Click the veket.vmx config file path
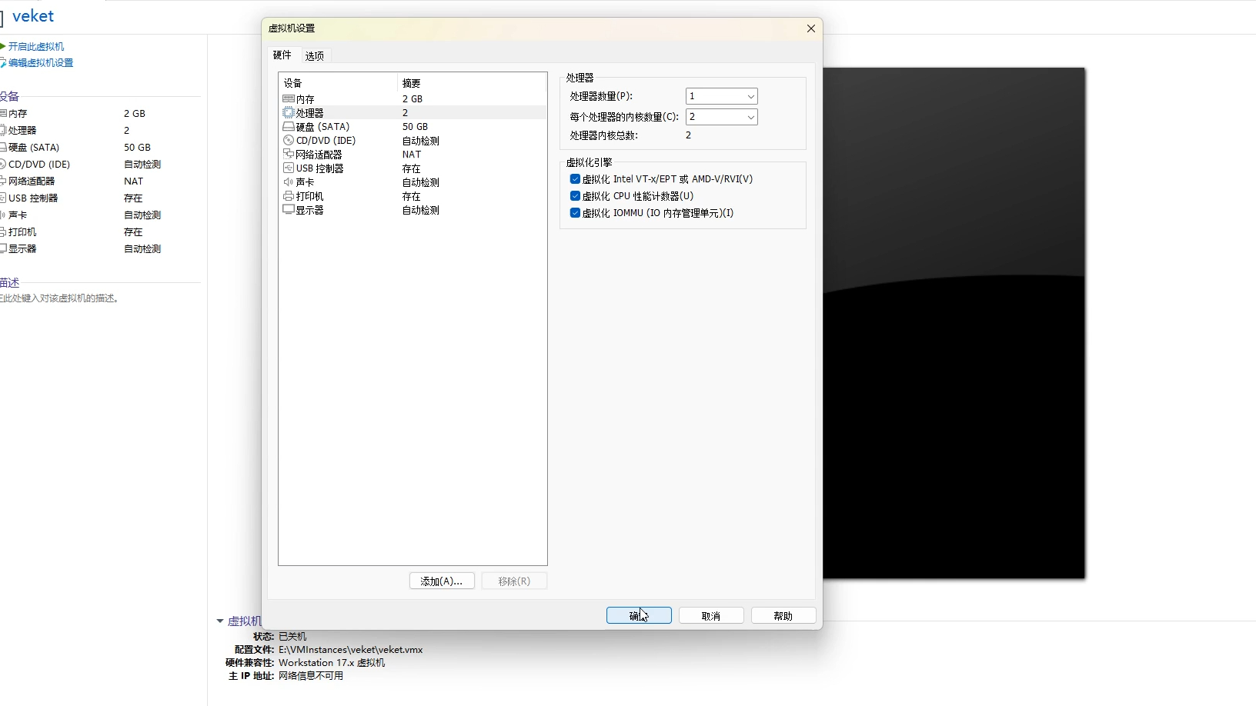Viewport: 1256px width, 706px height. [350, 649]
